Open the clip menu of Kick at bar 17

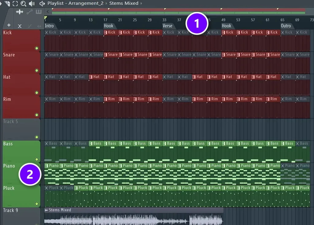105,32
